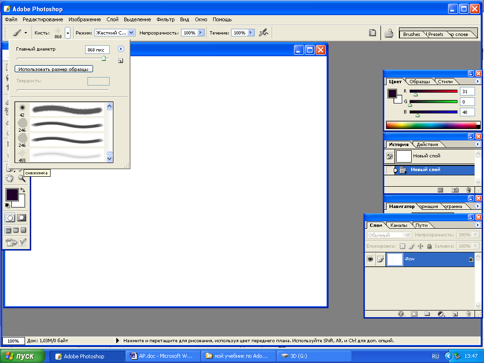
Task: Open the Непрозрачность slider arrow in options bar
Action: [200, 33]
